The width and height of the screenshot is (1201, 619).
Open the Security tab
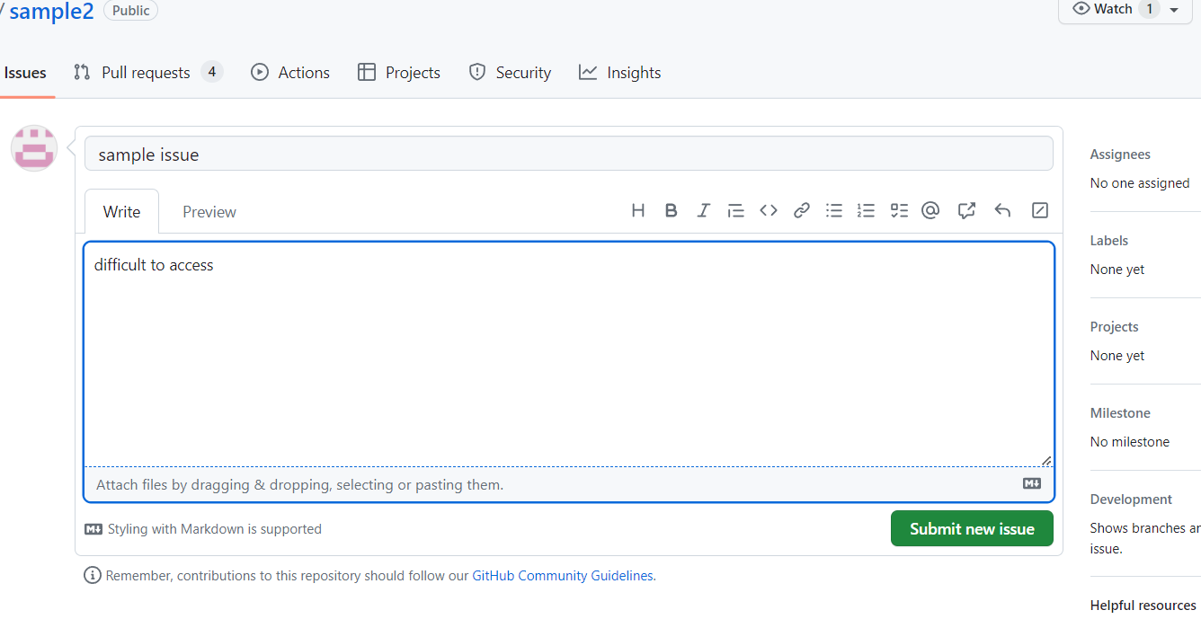click(x=510, y=73)
